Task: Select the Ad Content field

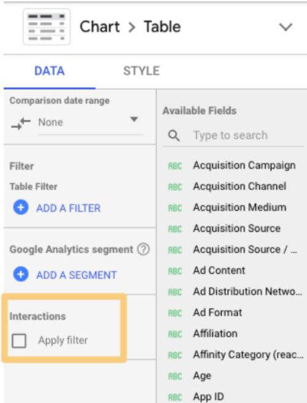Action: point(219,271)
